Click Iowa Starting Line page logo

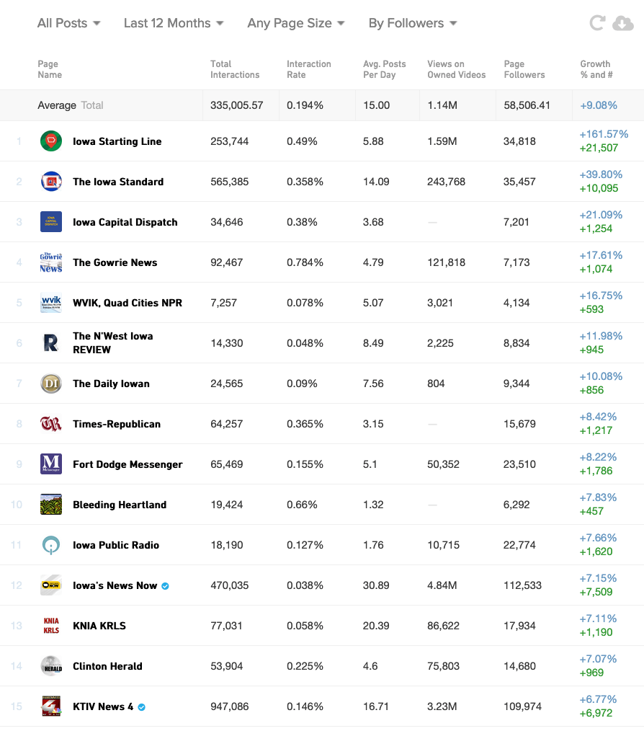coord(51,141)
